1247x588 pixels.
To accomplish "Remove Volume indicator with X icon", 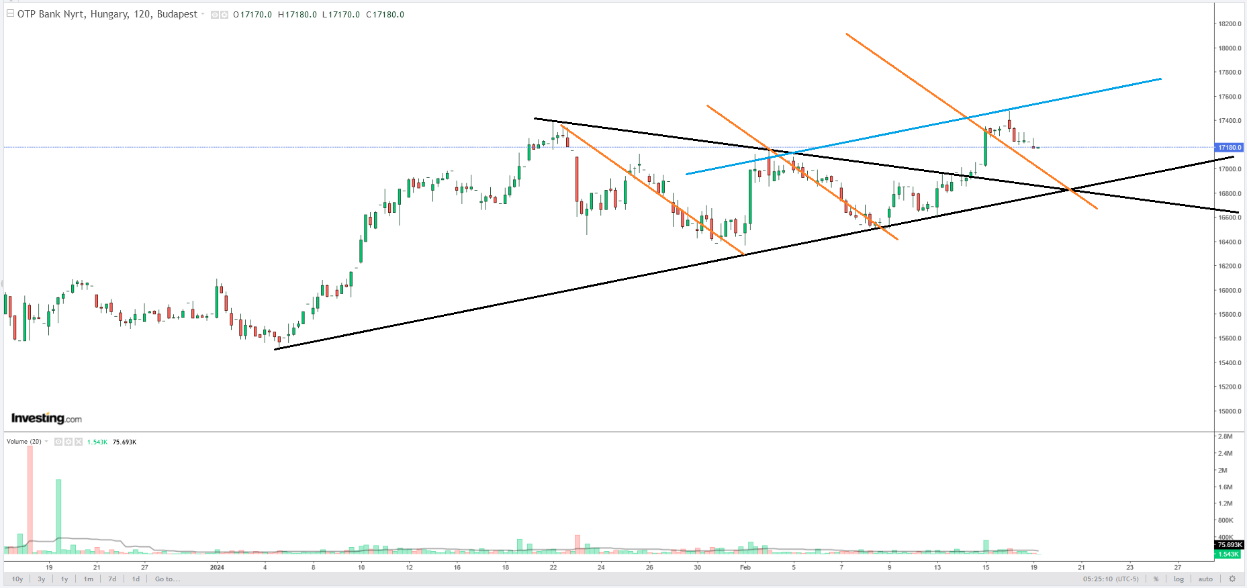I will point(79,442).
